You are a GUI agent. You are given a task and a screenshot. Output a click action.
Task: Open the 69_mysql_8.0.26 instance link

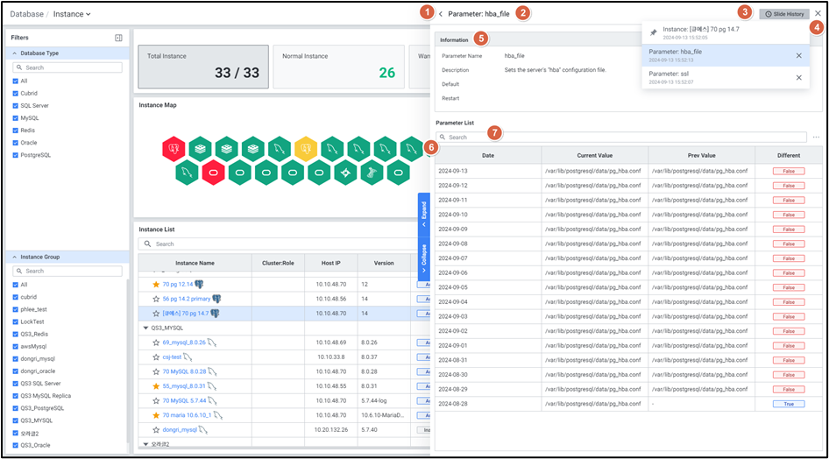(184, 342)
